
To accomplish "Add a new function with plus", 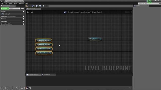I will (23, 16).
